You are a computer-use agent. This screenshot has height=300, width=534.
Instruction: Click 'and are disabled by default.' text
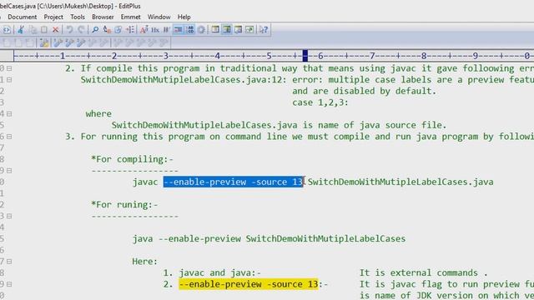pos(364,91)
